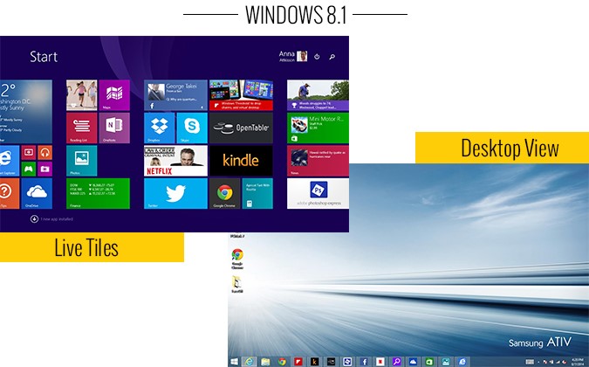Screen dimensions: 589x367
Task: Click the search magnifier on Start screen
Action: pyautogui.click(x=332, y=57)
